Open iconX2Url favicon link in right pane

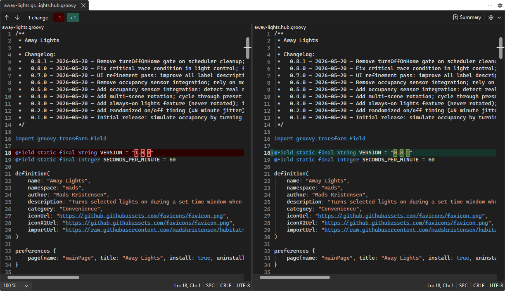[406, 223]
